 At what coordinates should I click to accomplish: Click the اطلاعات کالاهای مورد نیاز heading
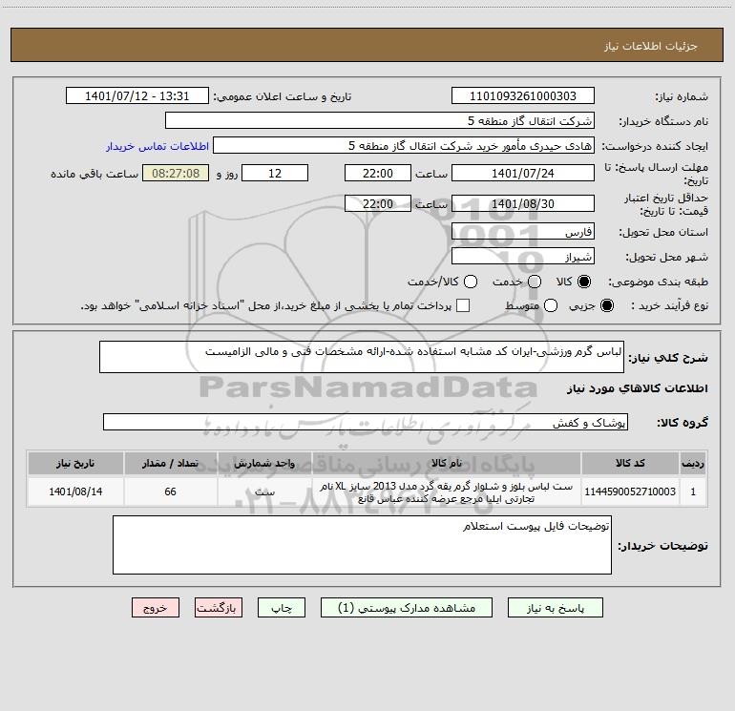point(638,388)
